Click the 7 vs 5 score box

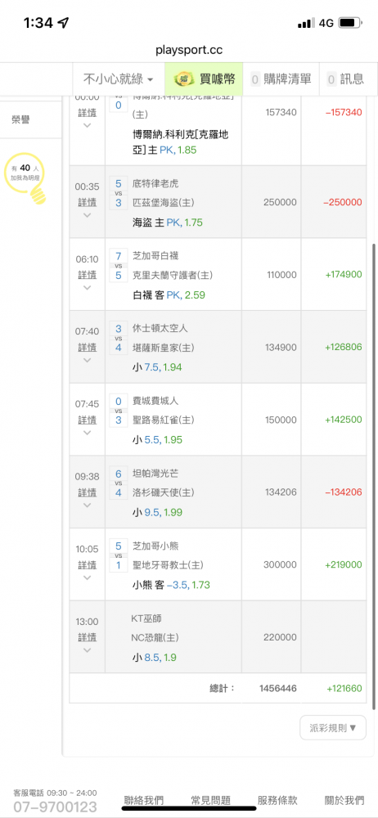click(x=119, y=266)
